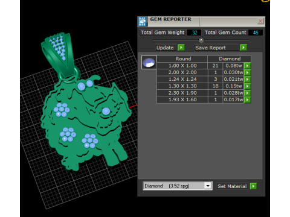Screen dimensions: 290x217
Task: Click the Set Material button
Action: [232, 186]
